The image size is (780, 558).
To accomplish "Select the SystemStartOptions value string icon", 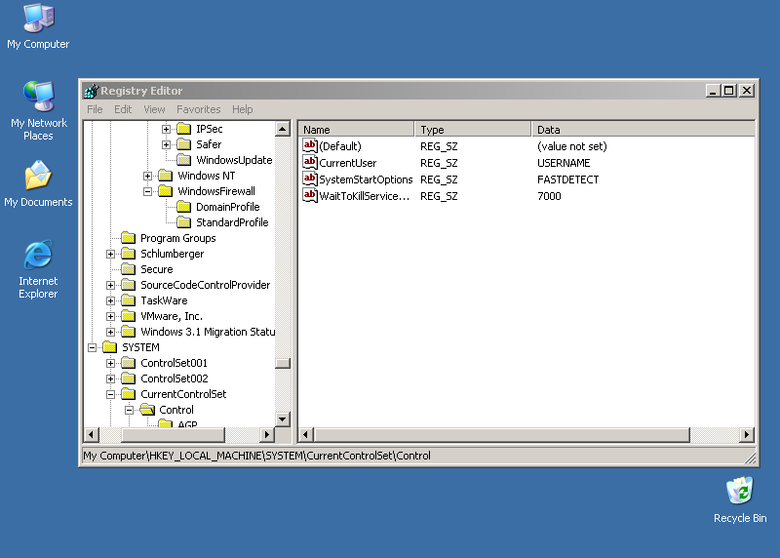I will [x=310, y=179].
